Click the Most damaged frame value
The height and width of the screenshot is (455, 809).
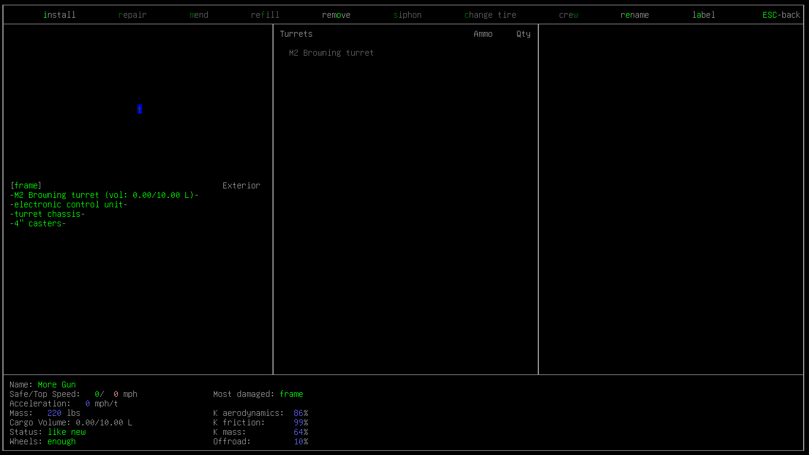click(x=291, y=394)
